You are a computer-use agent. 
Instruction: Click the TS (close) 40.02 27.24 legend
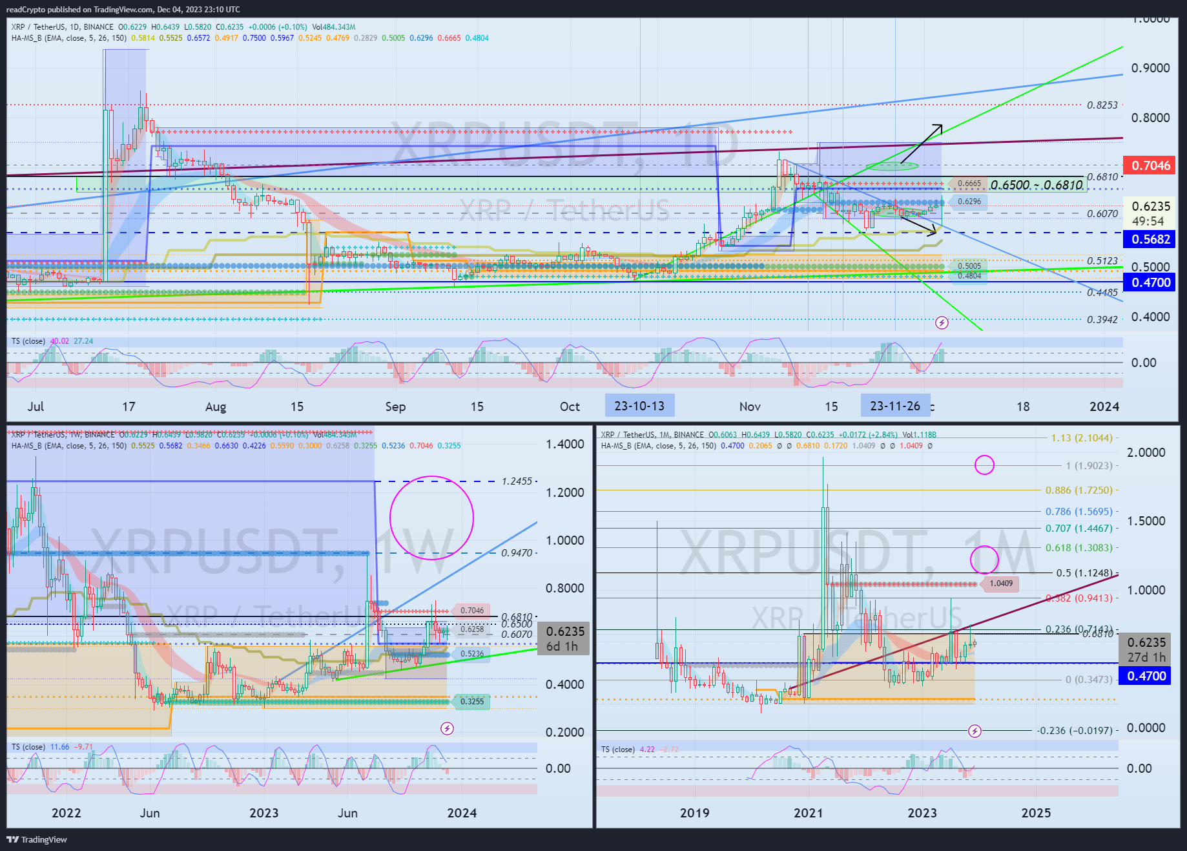coord(52,341)
